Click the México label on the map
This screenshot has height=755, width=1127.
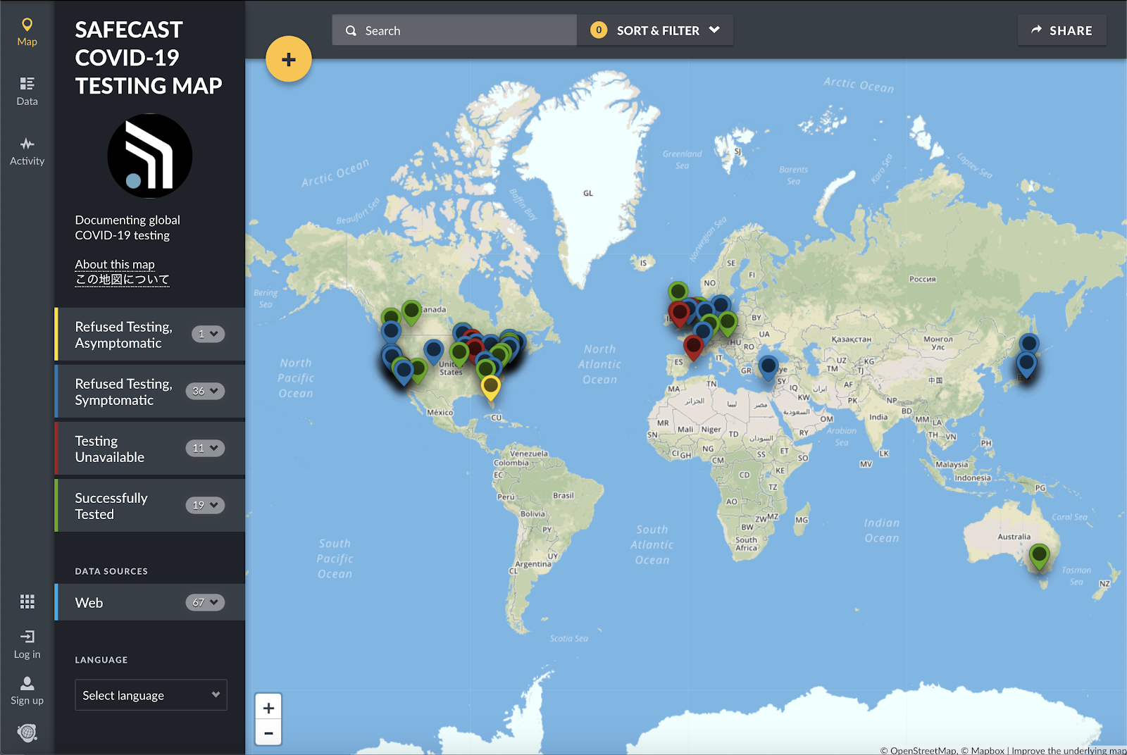tap(440, 412)
